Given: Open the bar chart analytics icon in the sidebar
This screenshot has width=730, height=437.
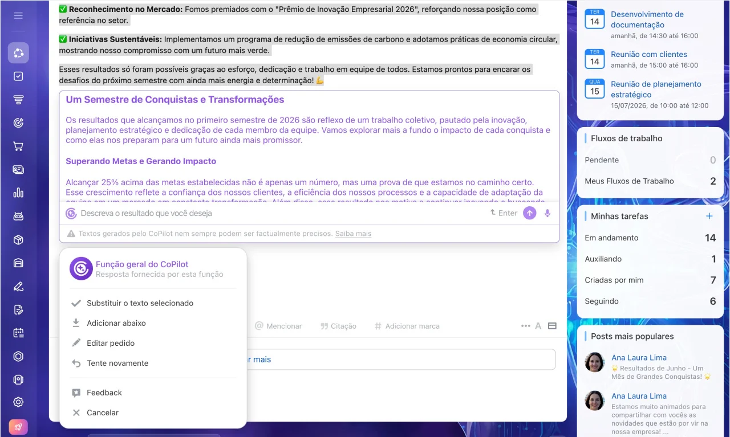Looking at the screenshot, I should pyautogui.click(x=18, y=193).
